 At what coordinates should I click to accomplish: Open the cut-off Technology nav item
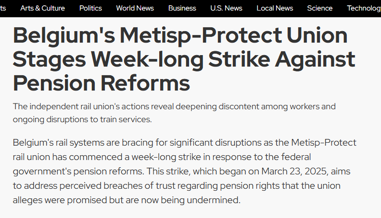coord(364,8)
